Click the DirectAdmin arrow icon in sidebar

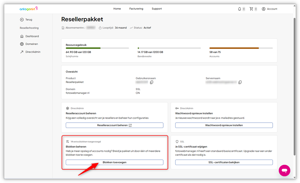(x=22, y=52)
